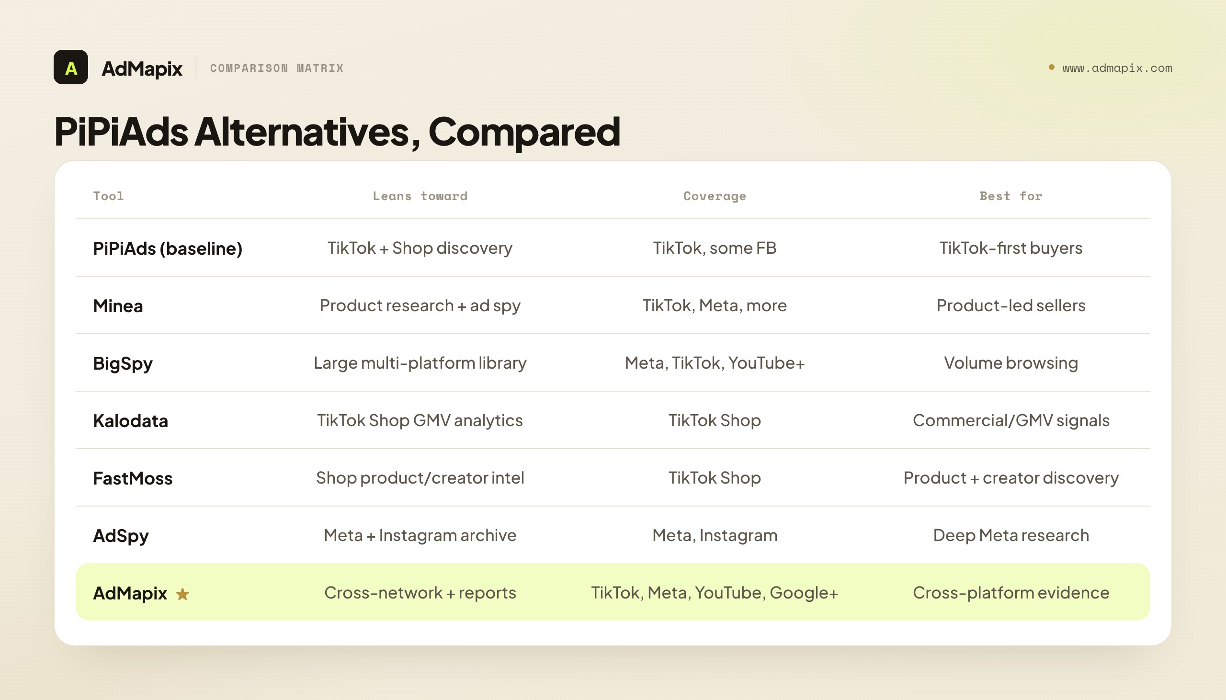This screenshot has width=1226, height=700.
Task: Click the Best for column header
Action: click(x=1011, y=196)
